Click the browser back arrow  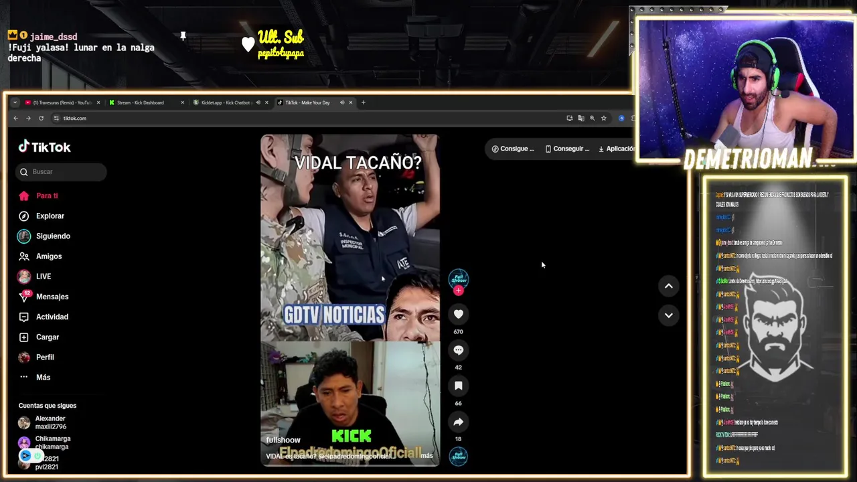[16, 118]
